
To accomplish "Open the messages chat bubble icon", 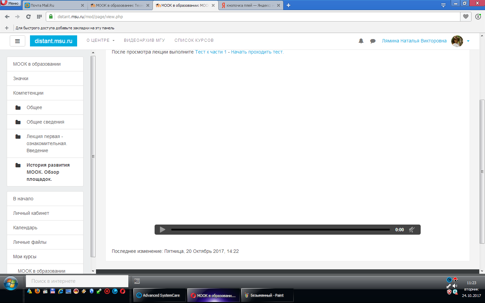I will coord(373,41).
